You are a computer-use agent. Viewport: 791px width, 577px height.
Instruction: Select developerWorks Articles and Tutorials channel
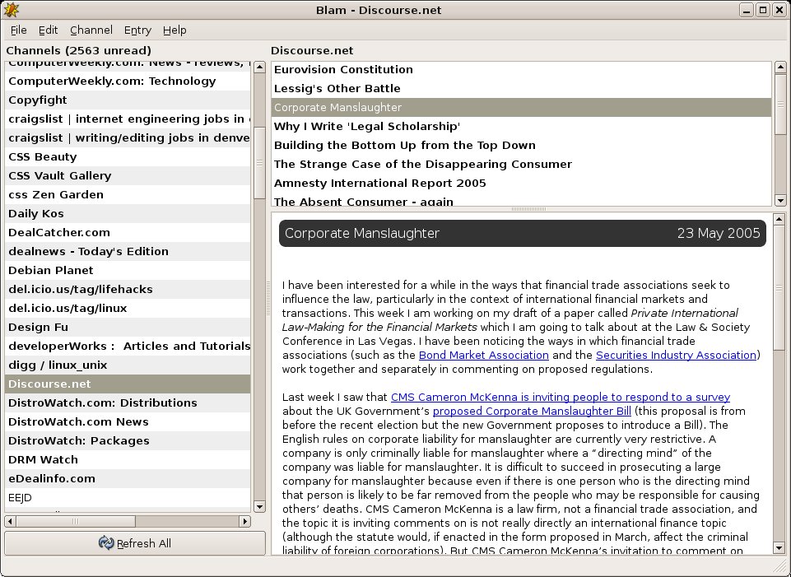point(128,346)
